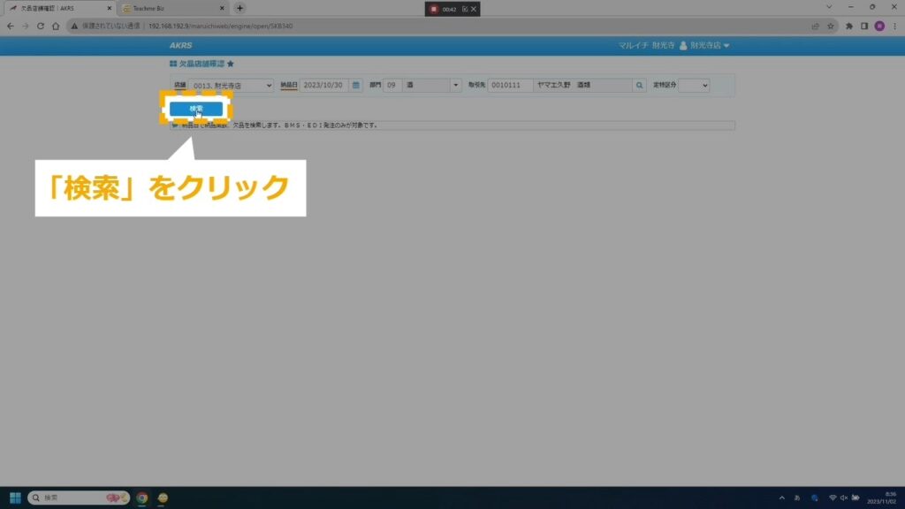
Task: Click the Chrome icon in taskbar
Action: point(141,498)
